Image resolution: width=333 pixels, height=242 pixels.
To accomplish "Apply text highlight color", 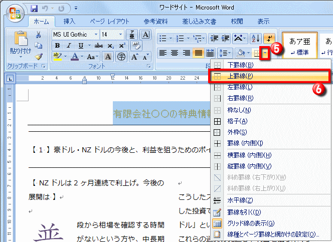I will 58,57.
